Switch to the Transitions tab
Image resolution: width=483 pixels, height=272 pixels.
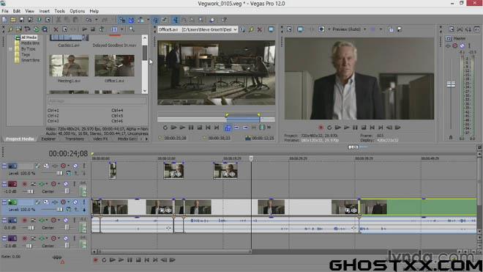(x=74, y=139)
